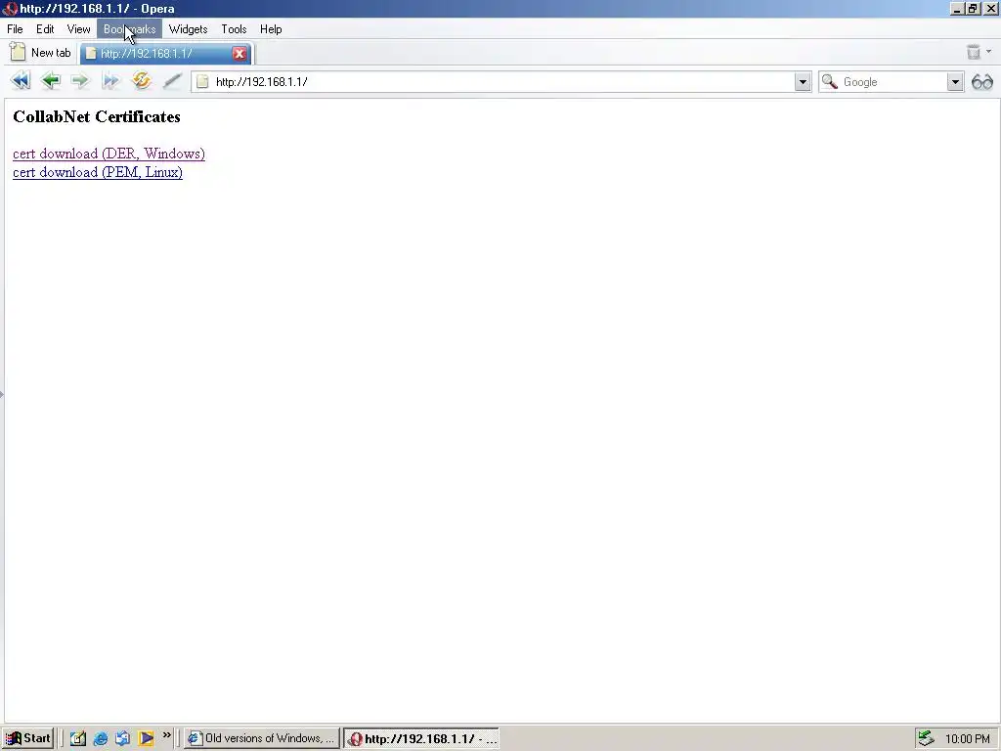Click the Fast Forward icon

[110, 80]
